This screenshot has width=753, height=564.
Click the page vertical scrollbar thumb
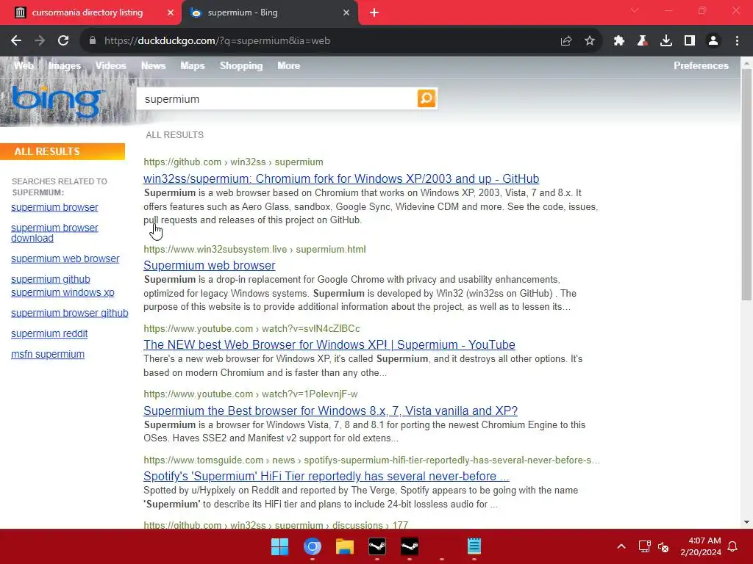(746, 184)
